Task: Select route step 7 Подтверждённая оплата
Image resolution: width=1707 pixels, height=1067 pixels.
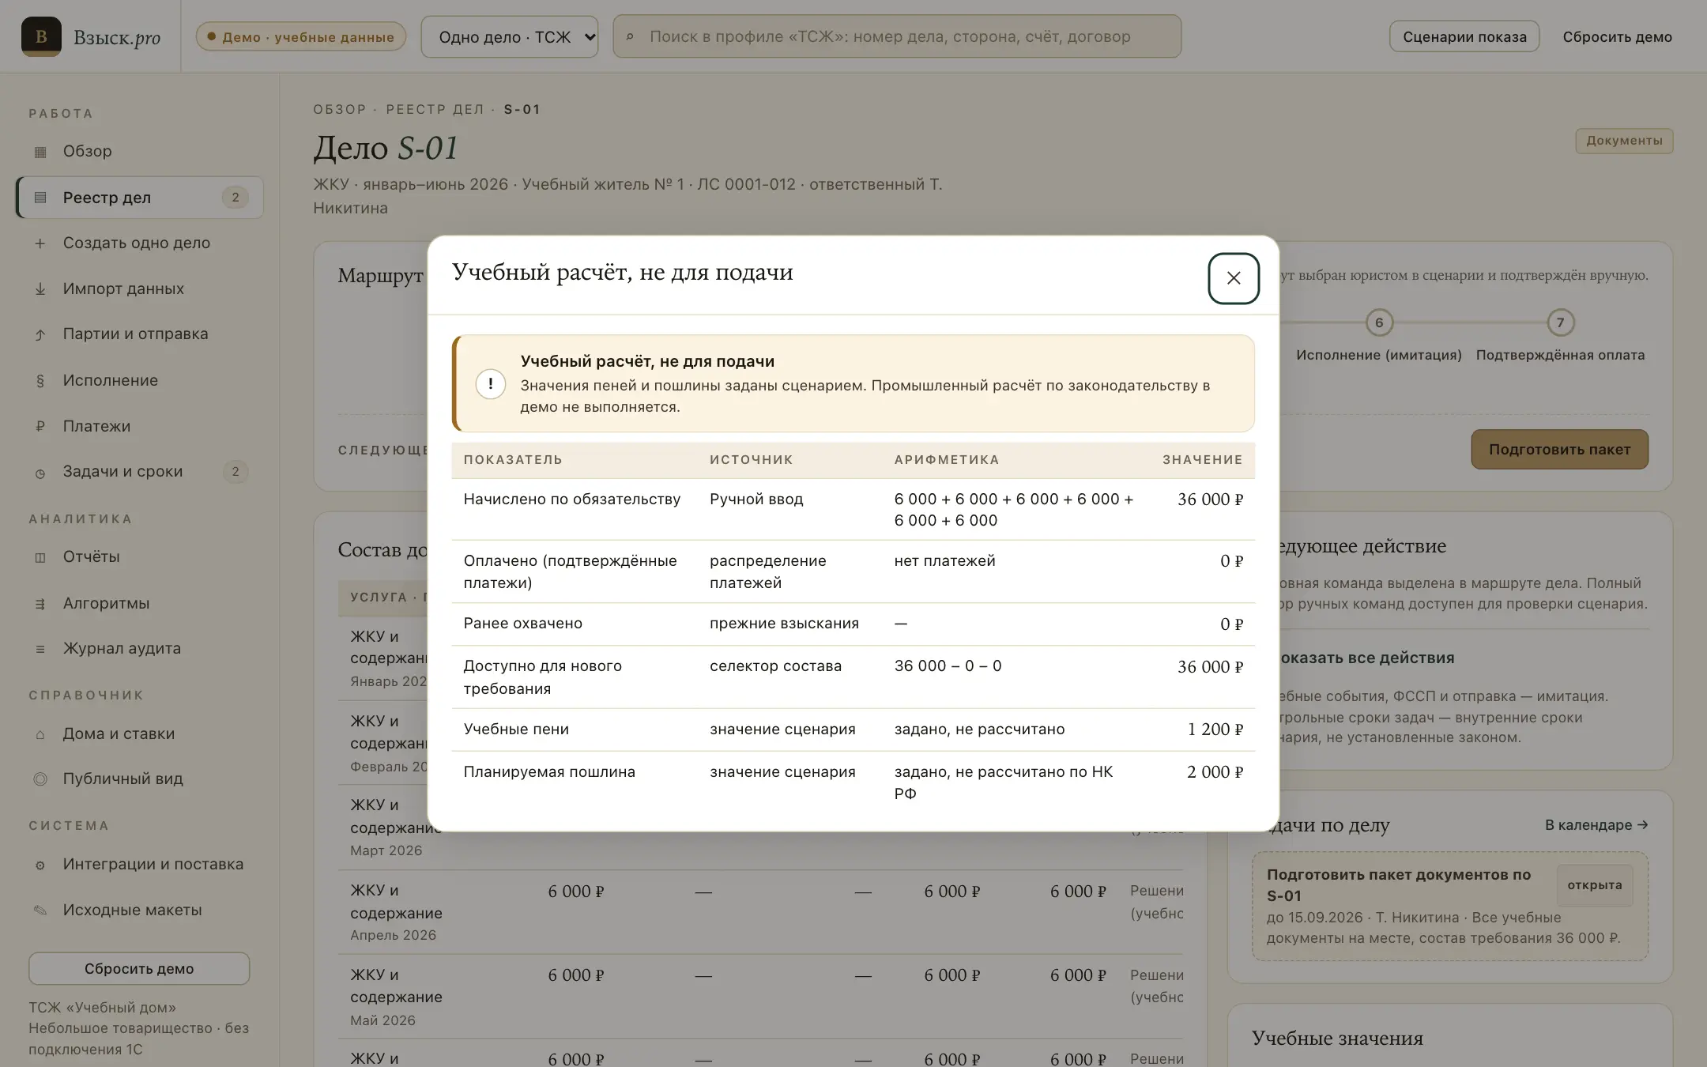Action: click(1560, 322)
